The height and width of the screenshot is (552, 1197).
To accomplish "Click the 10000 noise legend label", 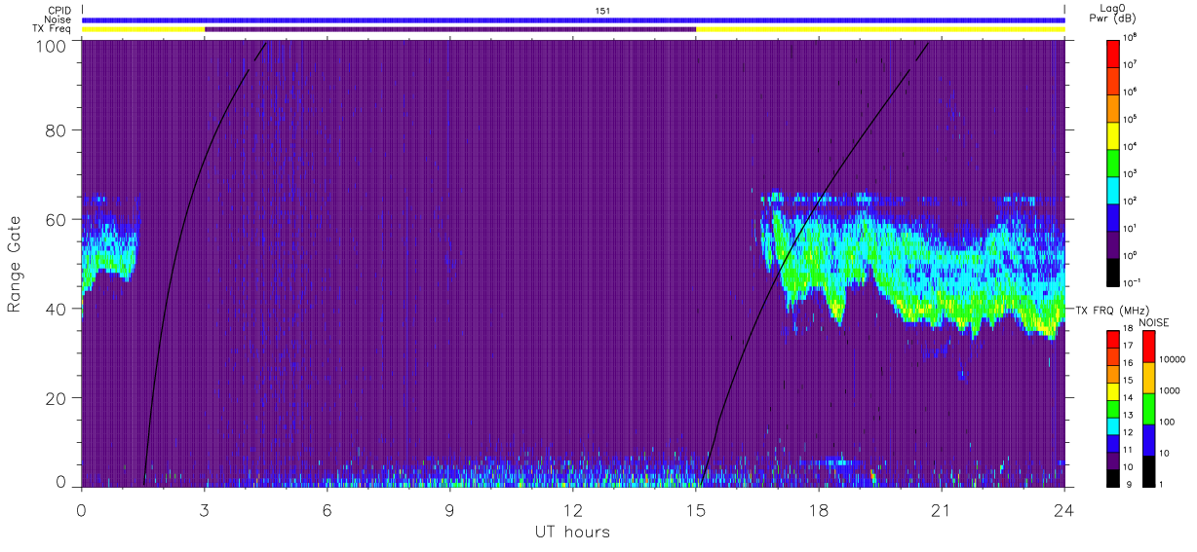I will (x=1171, y=359).
